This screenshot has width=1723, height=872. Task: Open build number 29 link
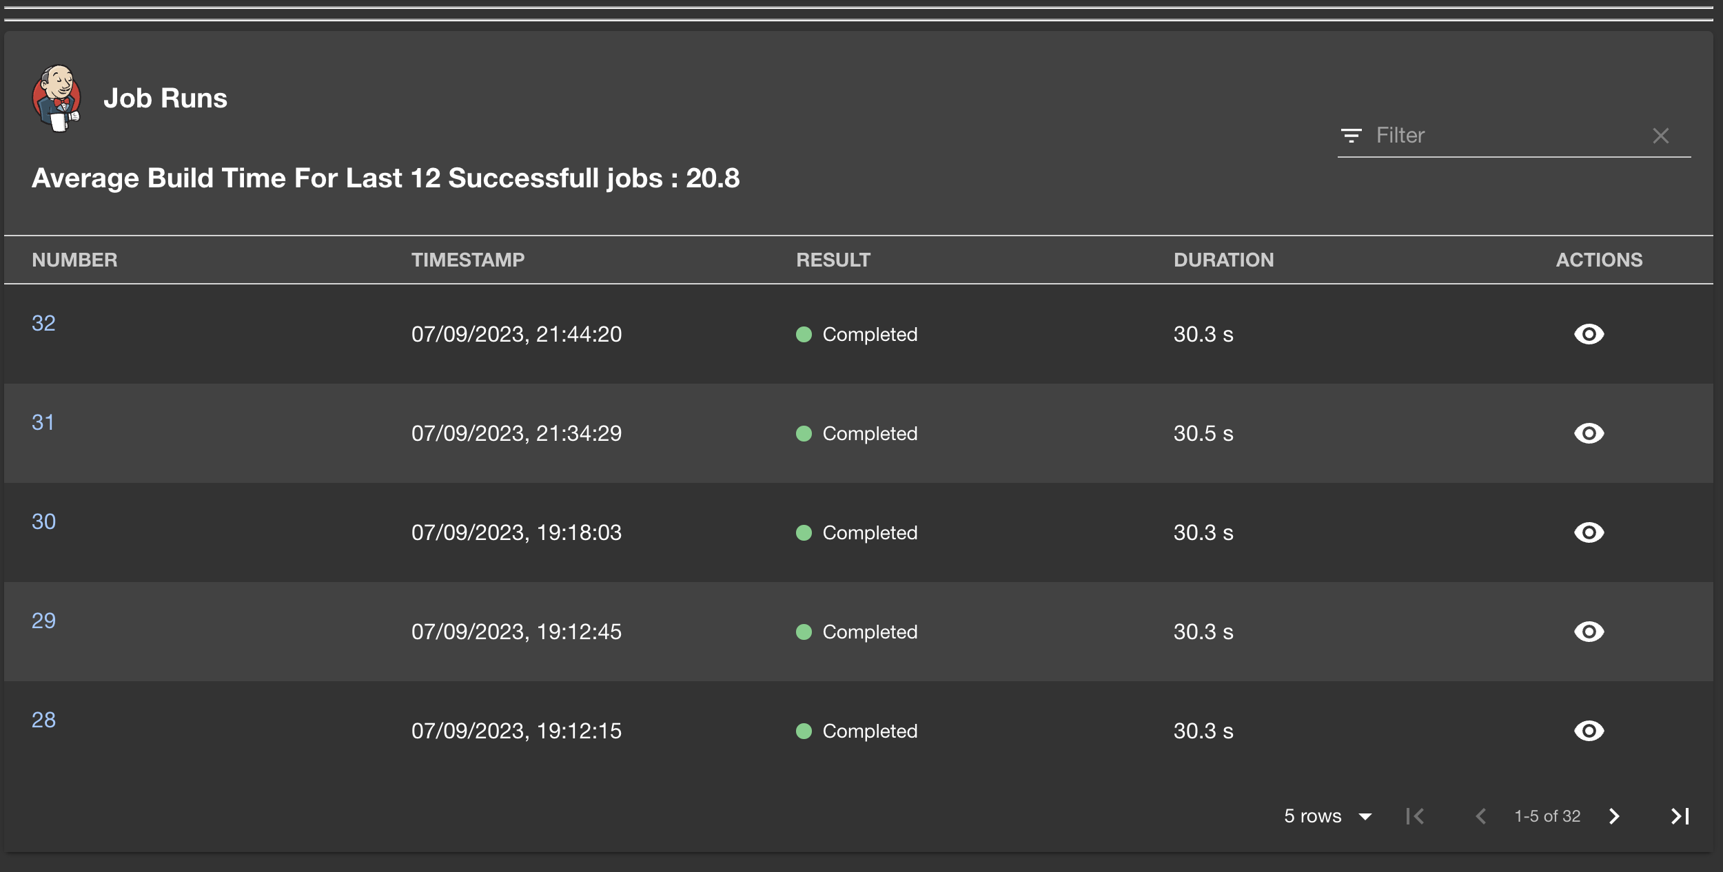(x=43, y=621)
